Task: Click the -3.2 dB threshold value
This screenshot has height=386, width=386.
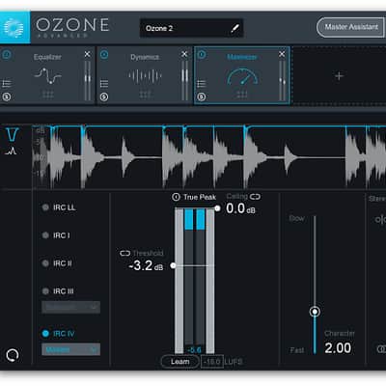Action: point(146,266)
